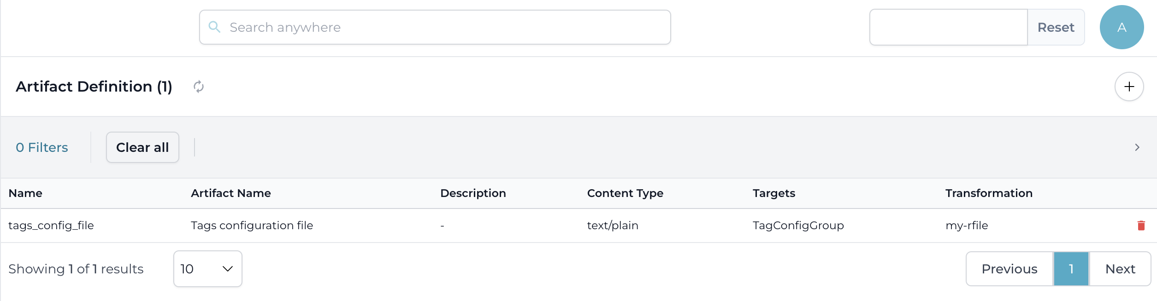1157x301 pixels.
Task: Go to the Previous page
Action: 1009,269
